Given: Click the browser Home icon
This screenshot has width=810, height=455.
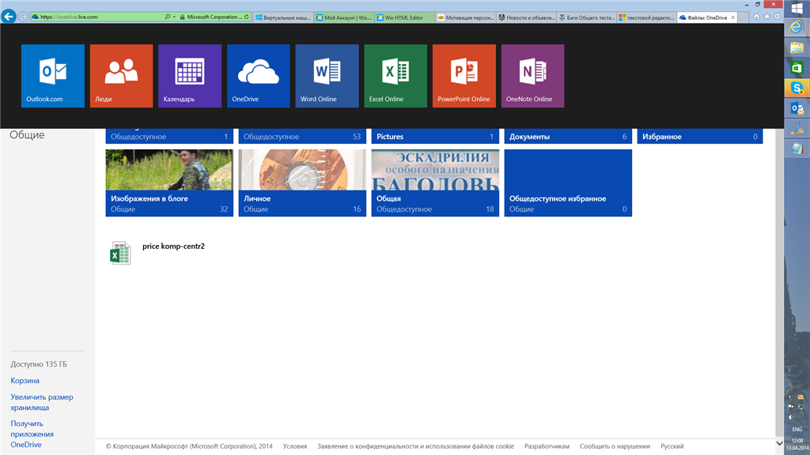Looking at the screenshot, I should 756,17.
